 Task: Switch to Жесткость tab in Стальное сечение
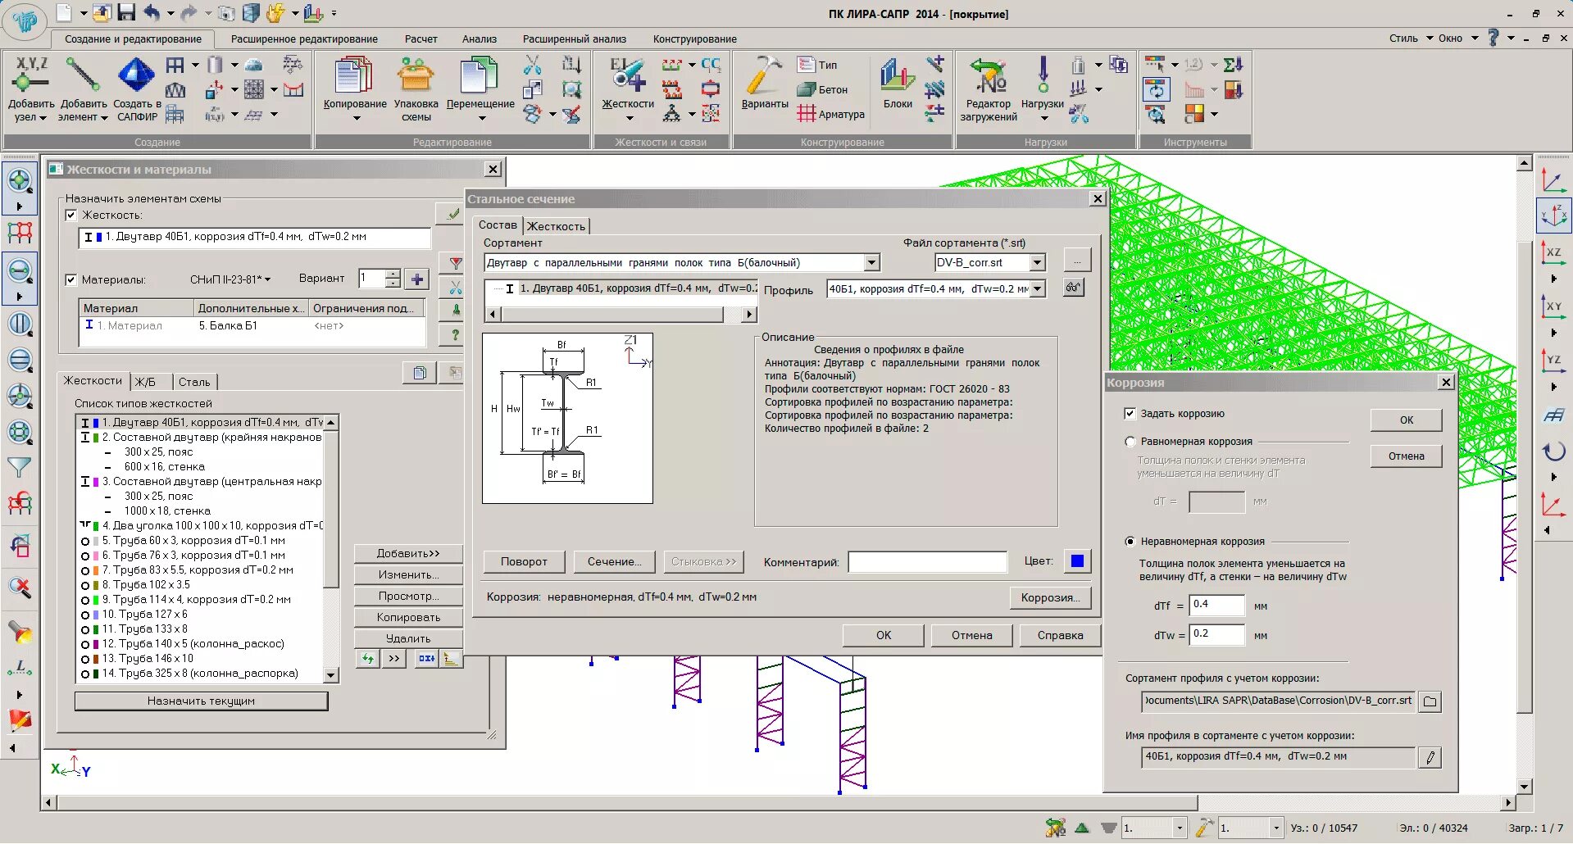(x=557, y=226)
